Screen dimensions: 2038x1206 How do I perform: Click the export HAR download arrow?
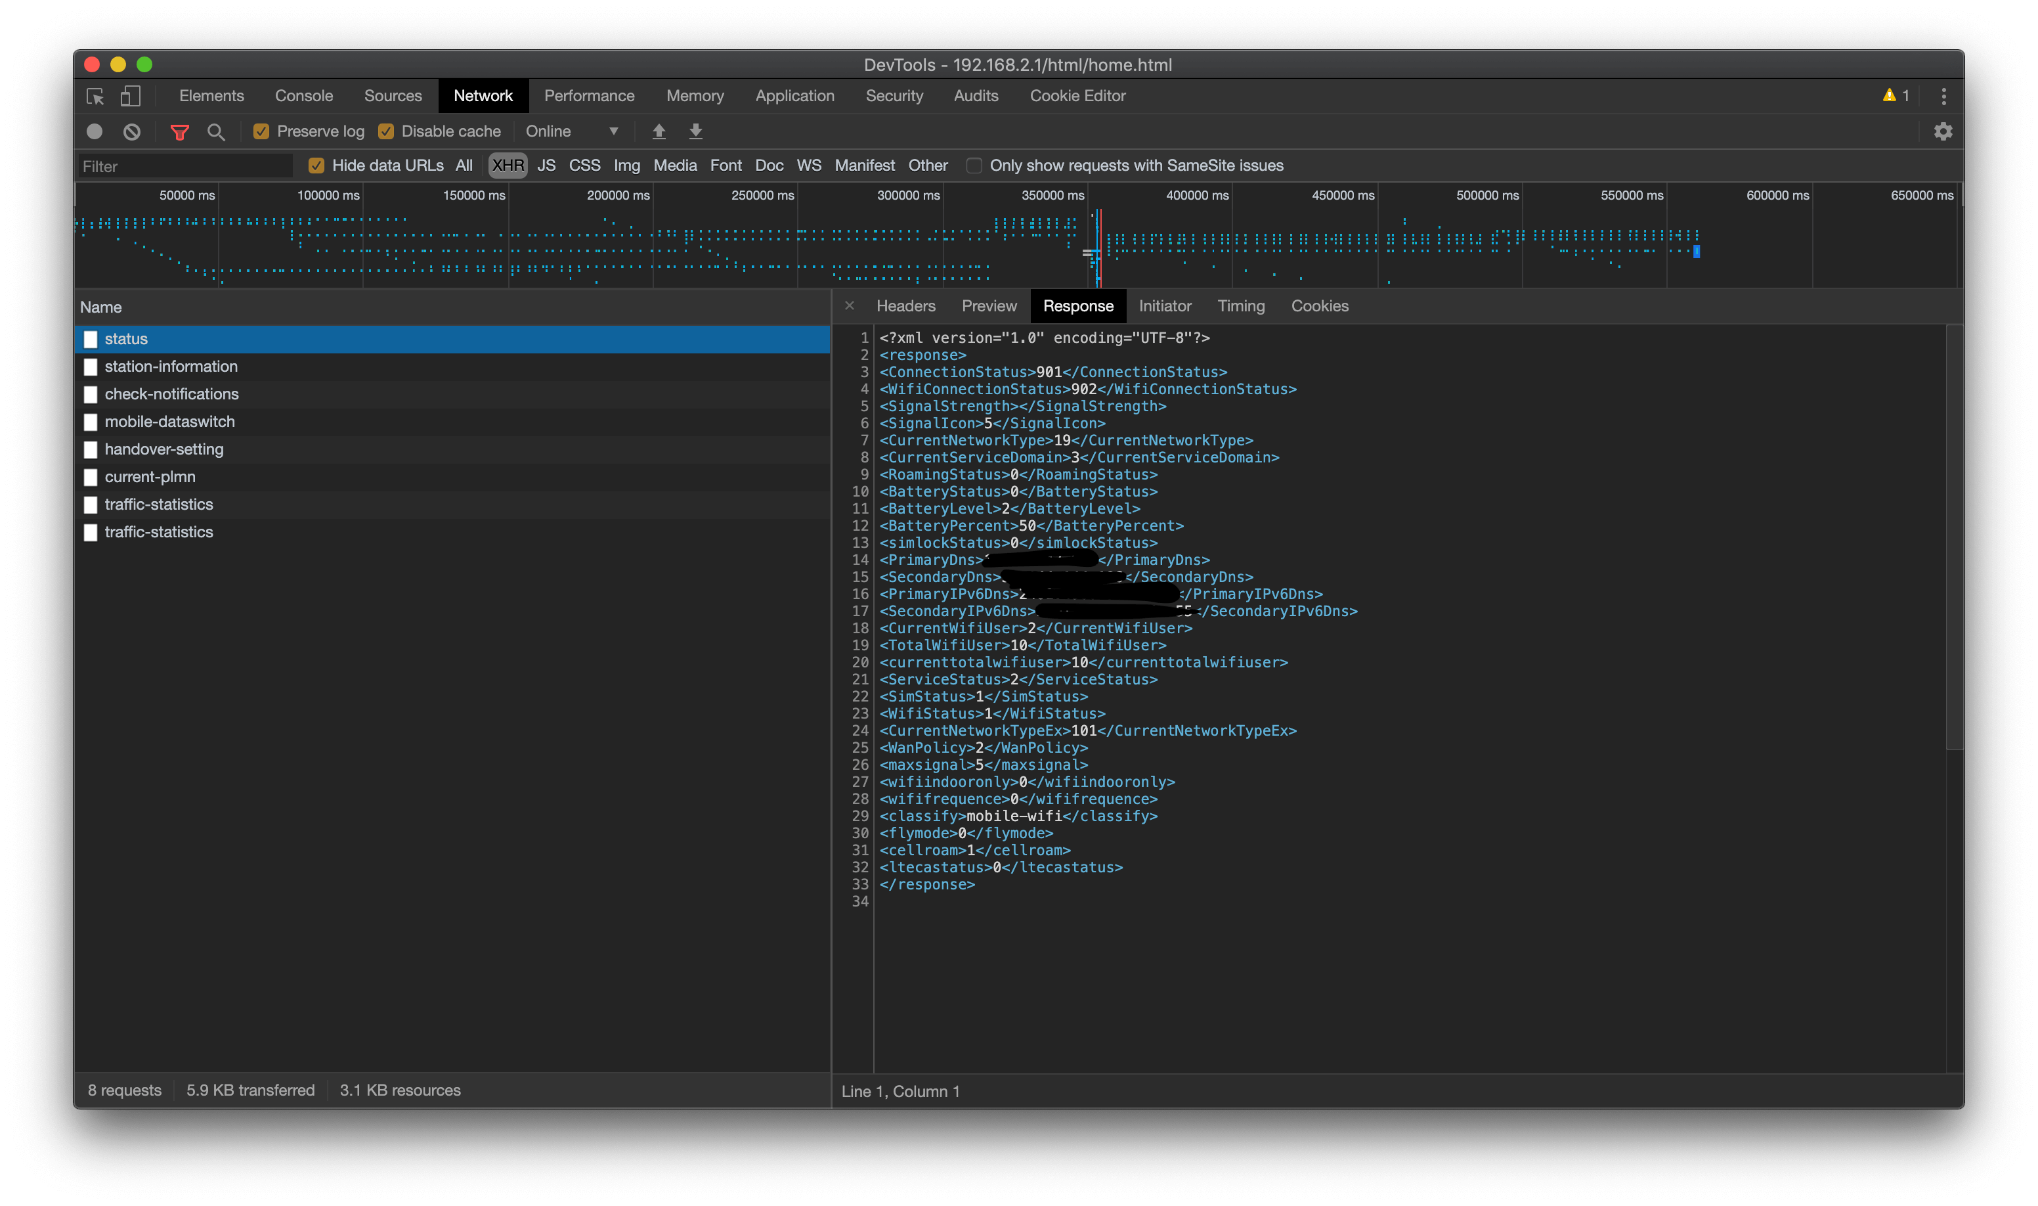click(695, 131)
